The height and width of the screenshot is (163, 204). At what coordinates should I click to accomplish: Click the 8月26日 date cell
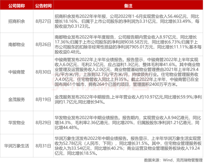[43, 45]
